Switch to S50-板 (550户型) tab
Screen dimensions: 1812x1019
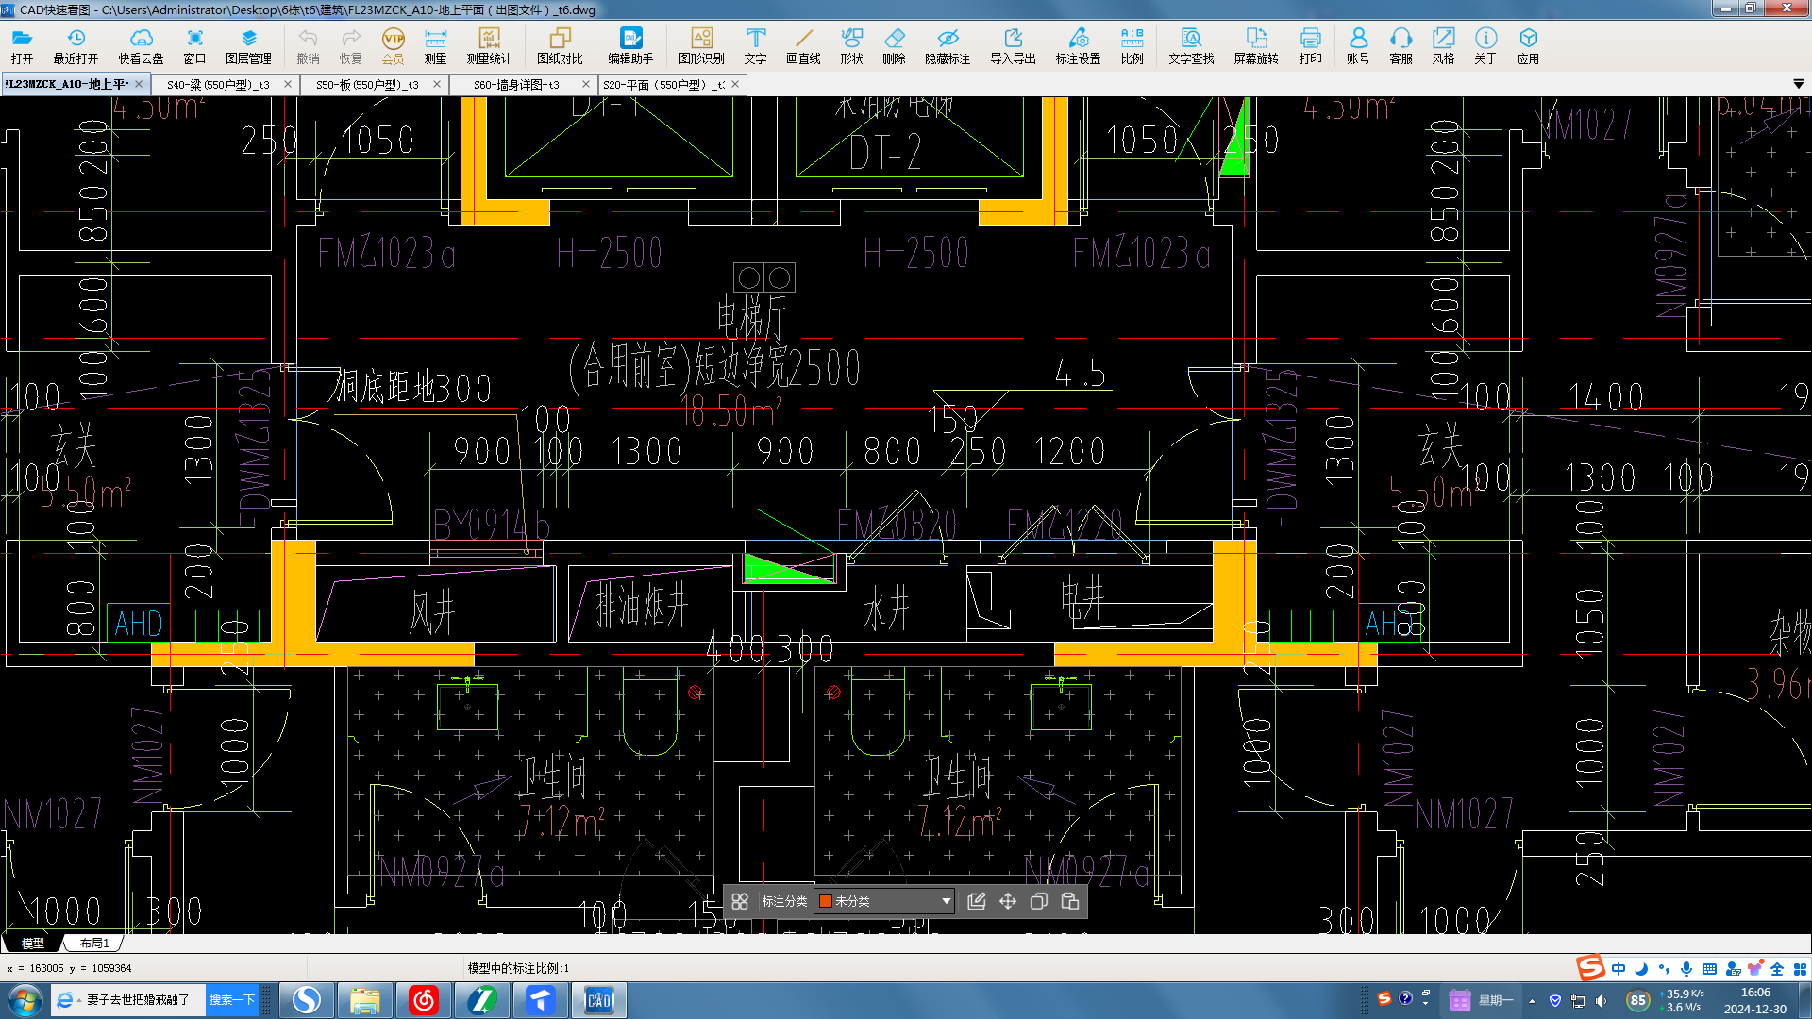coord(367,84)
